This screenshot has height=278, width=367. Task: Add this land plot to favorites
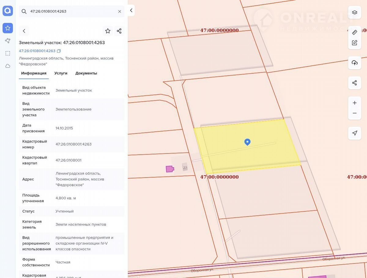click(108, 31)
